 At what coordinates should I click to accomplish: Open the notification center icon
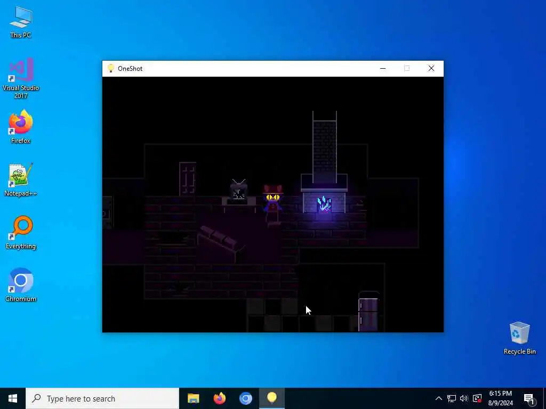529,398
